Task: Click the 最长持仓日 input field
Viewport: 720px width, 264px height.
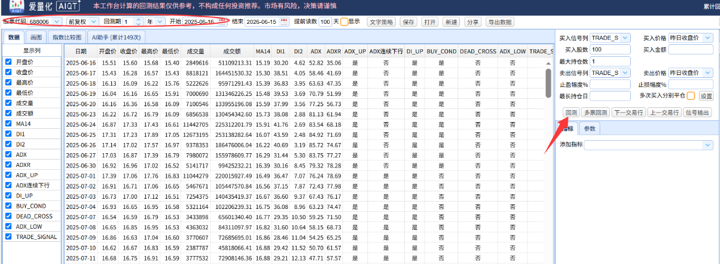Action: (x=610, y=96)
